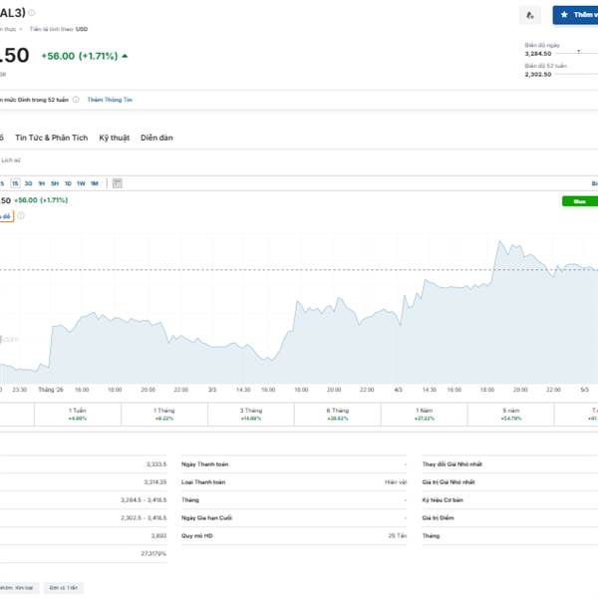Go to the Diễn đàn tab
This screenshot has height=598, width=598.
pyautogui.click(x=156, y=138)
